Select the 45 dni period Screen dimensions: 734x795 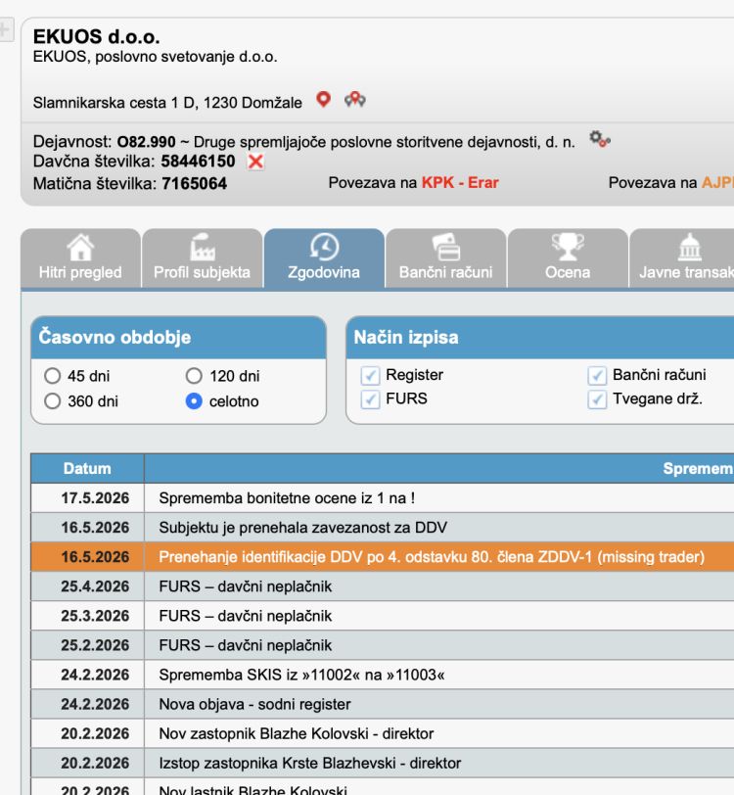52,376
